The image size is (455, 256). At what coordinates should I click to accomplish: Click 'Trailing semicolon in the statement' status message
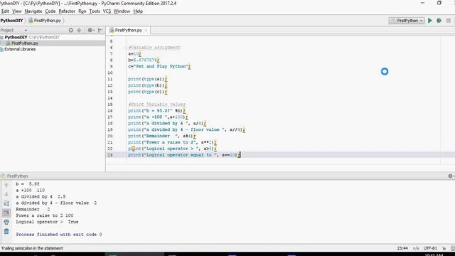point(32,248)
